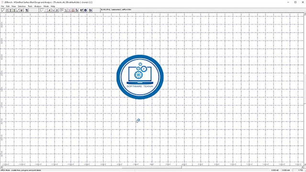Open the Mode menu
Screen dimensions: 306x172
(46, 6)
